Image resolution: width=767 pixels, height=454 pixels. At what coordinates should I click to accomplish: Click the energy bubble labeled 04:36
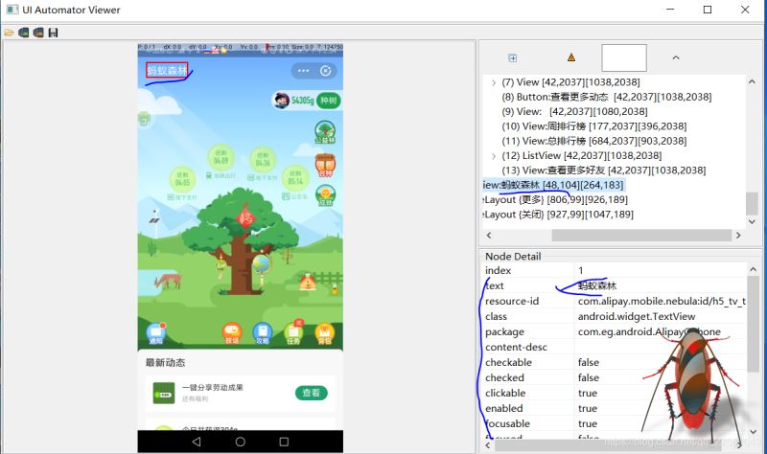point(263,159)
